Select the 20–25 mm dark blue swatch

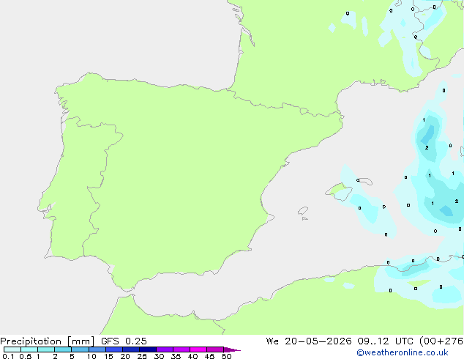click(x=130, y=349)
